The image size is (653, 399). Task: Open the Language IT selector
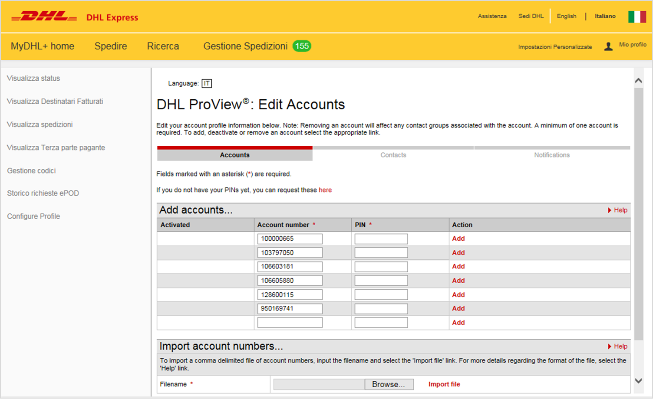coord(207,83)
